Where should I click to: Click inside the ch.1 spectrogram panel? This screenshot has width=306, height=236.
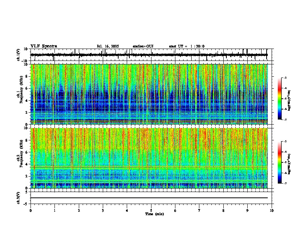click(x=149, y=94)
